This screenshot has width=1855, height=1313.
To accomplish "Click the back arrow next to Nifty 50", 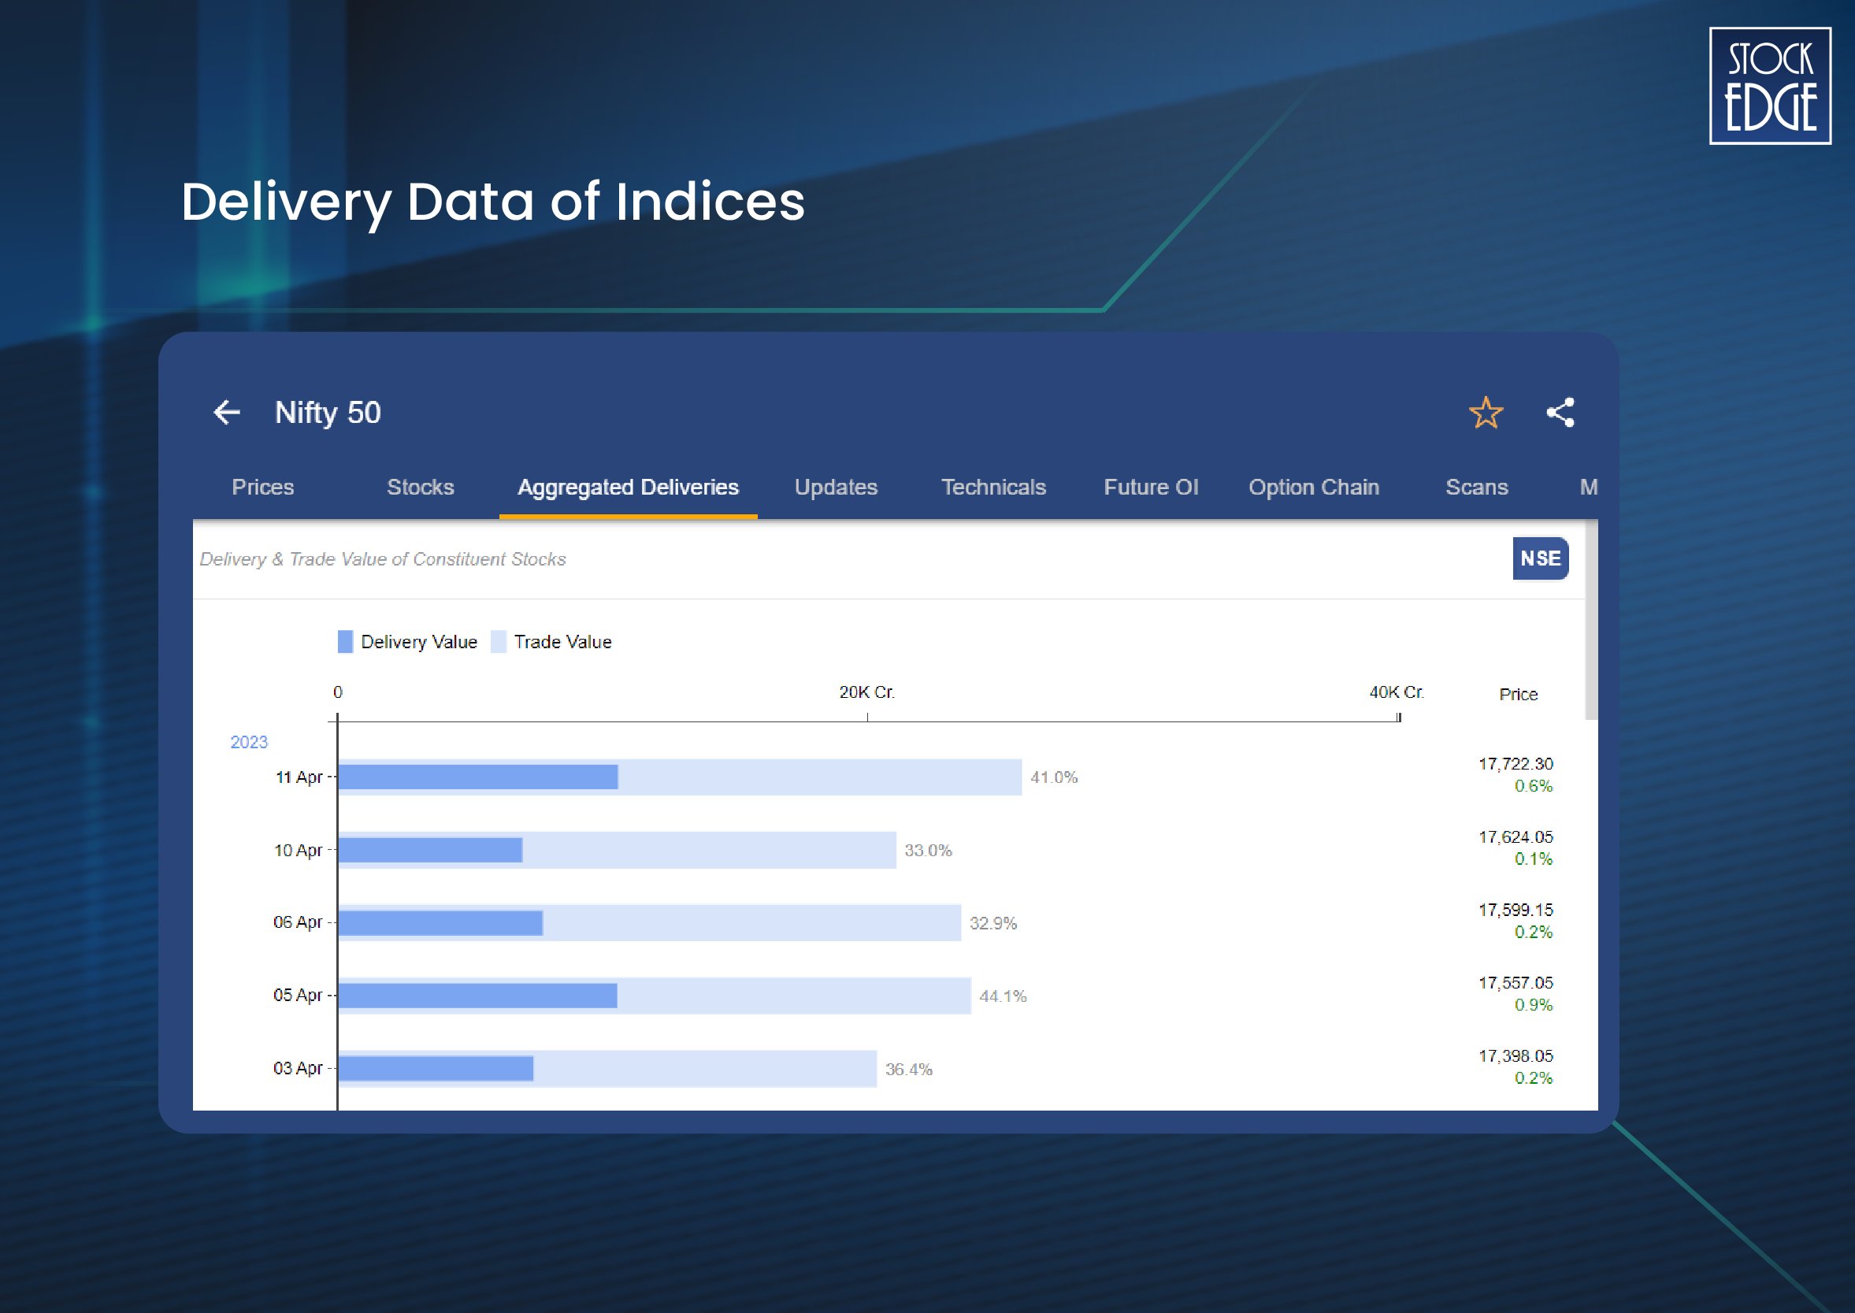I will (x=226, y=413).
